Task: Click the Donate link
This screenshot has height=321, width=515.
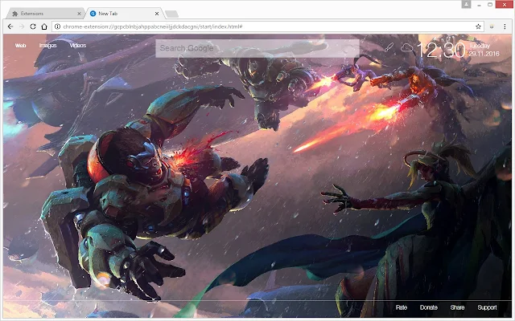Action: point(429,307)
